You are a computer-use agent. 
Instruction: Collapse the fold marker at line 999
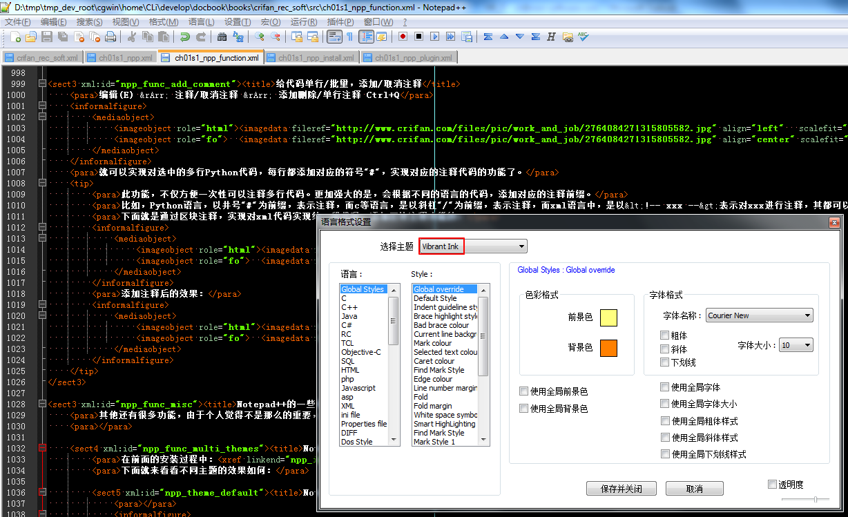pos(42,84)
